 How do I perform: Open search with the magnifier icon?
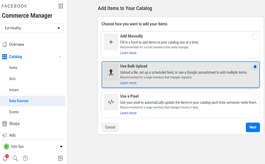click(15, 158)
